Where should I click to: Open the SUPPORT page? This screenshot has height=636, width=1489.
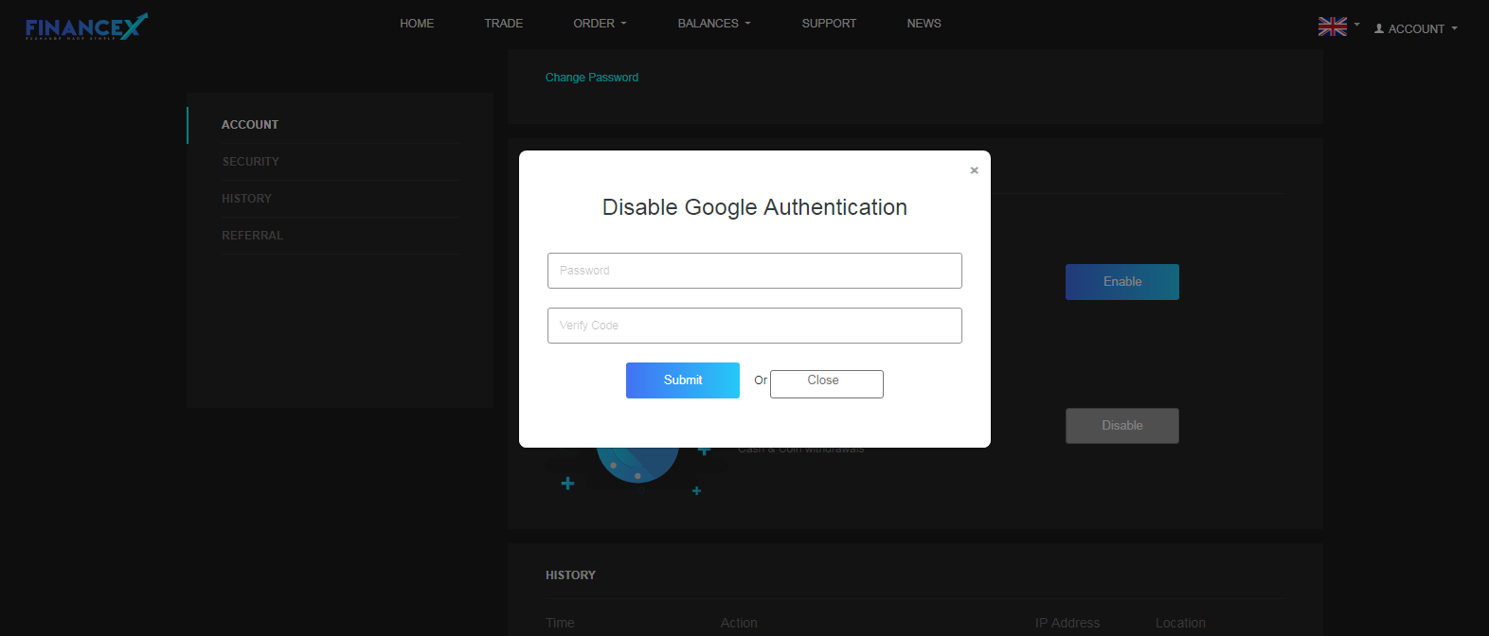(829, 24)
